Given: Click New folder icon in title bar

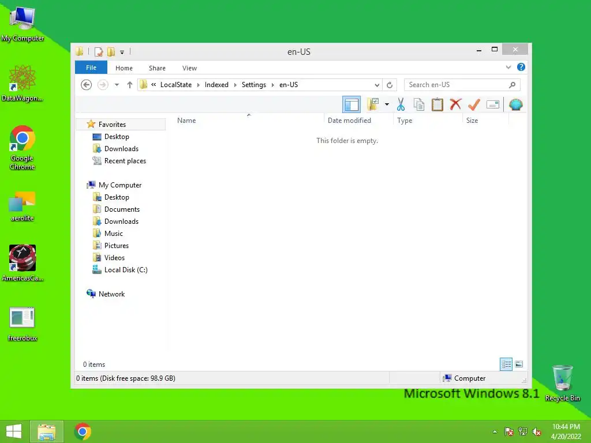Looking at the screenshot, I should coord(111,51).
